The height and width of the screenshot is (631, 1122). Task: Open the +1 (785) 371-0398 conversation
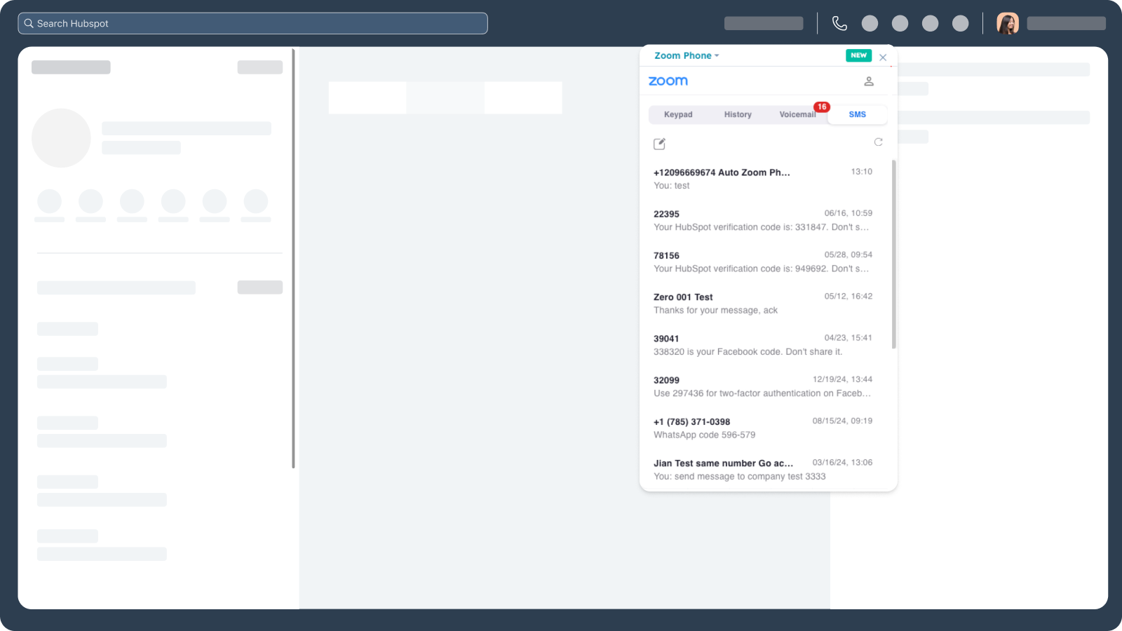tap(763, 428)
